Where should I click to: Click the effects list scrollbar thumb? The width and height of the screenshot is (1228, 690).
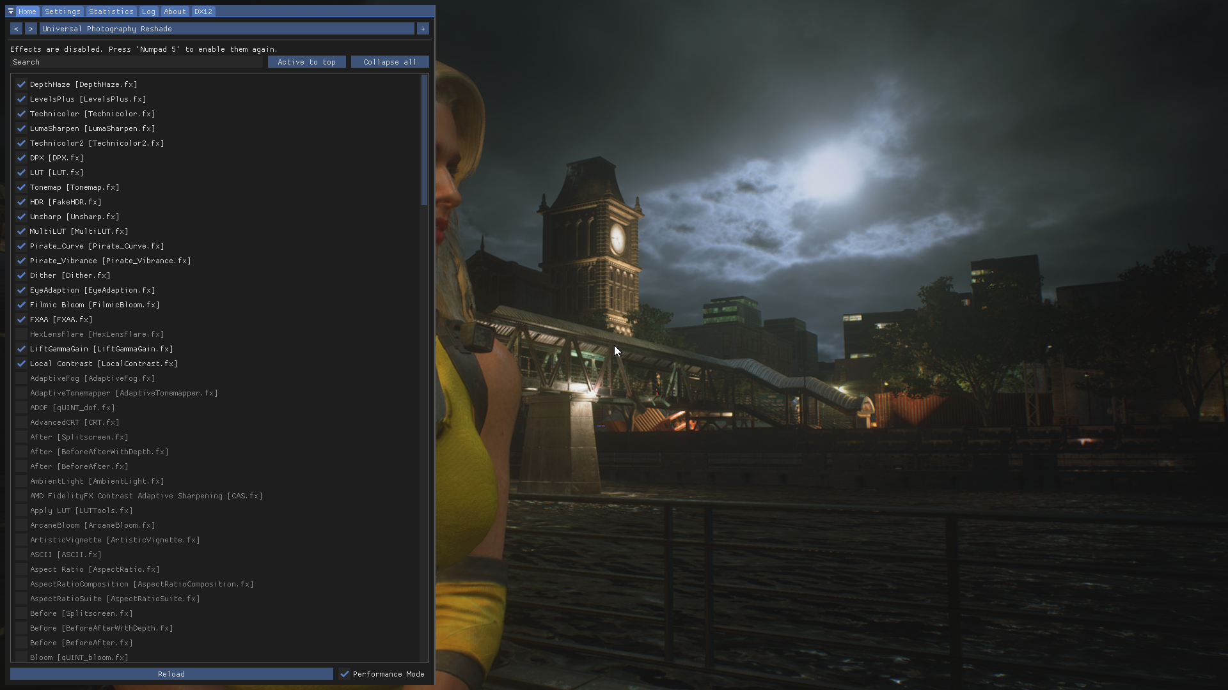(x=424, y=140)
